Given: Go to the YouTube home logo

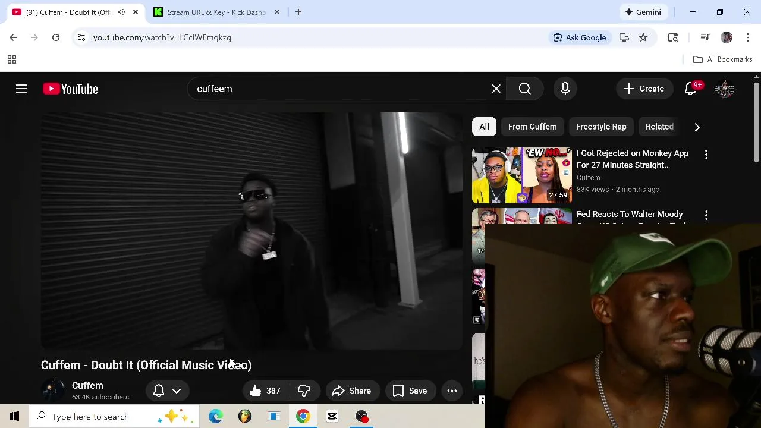Looking at the screenshot, I should point(70,89).
